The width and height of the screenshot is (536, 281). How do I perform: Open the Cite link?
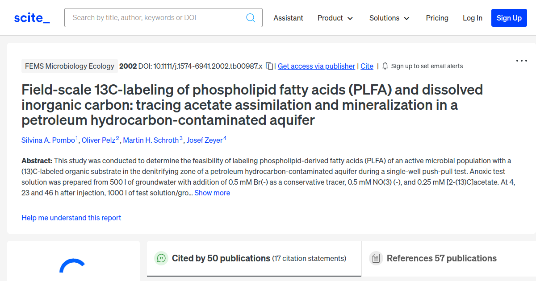tap(367, 66)
